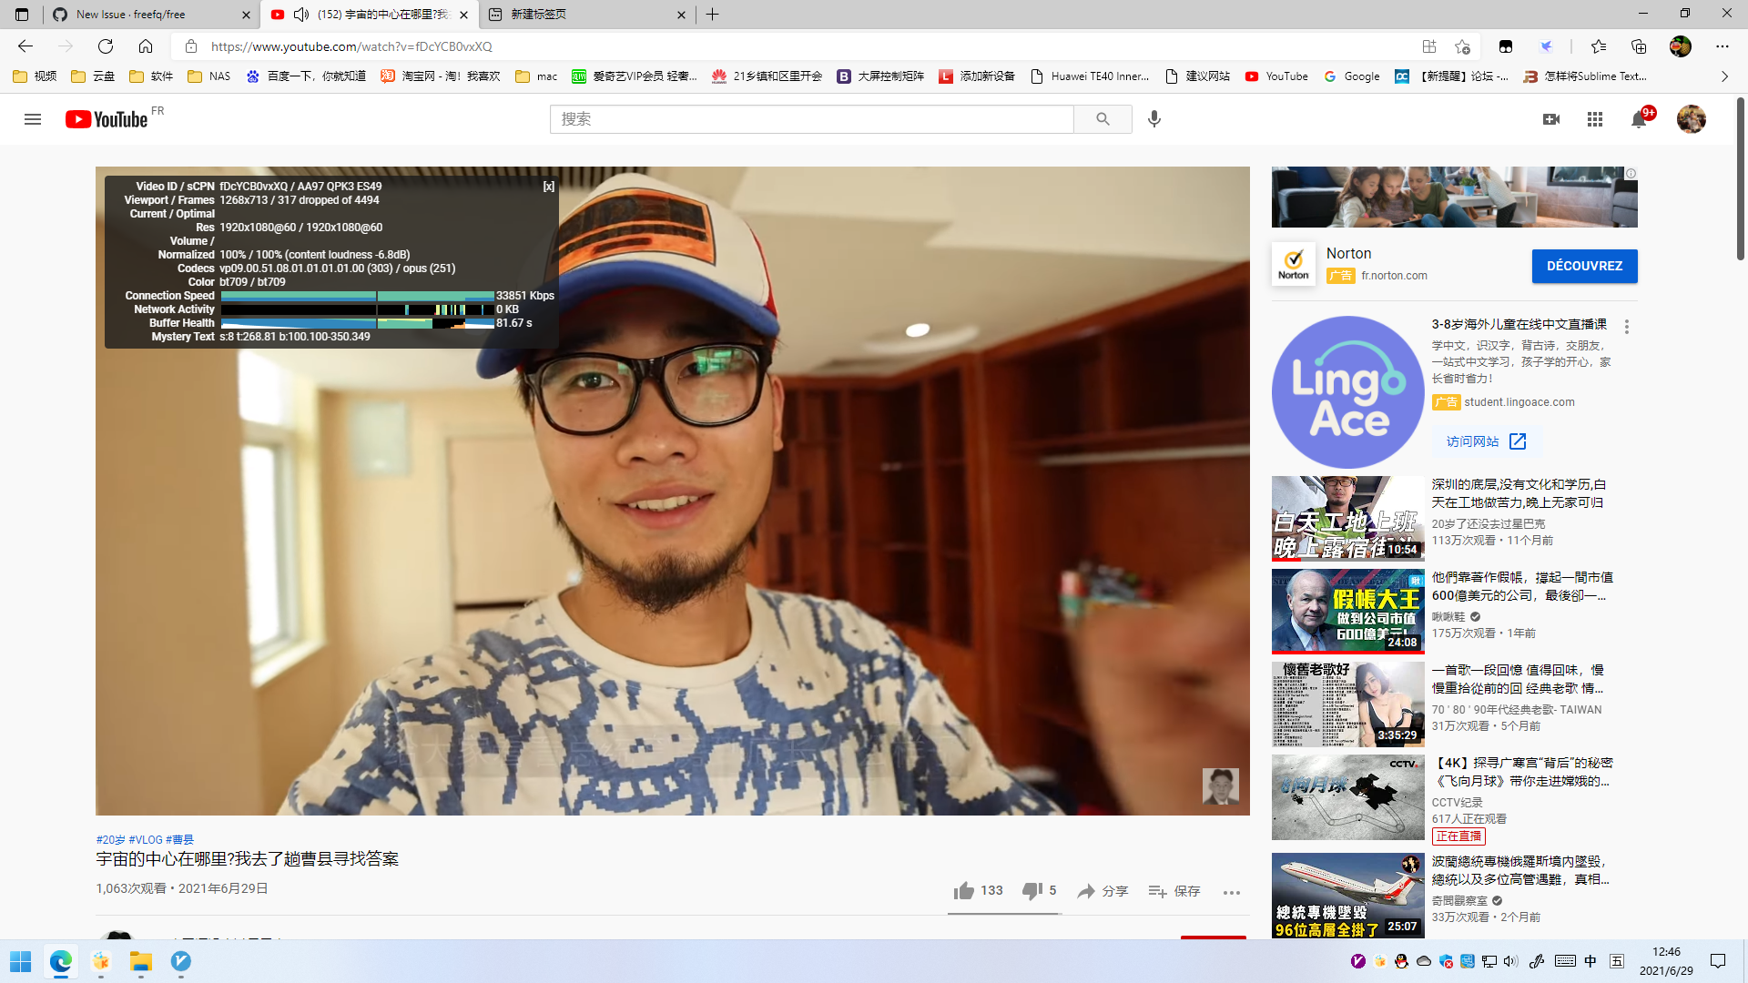Image resolution: width=1748 pixels, height=983 pixels.
Task: Open YouTube hamburger guide menu
Action: [33, 119]
